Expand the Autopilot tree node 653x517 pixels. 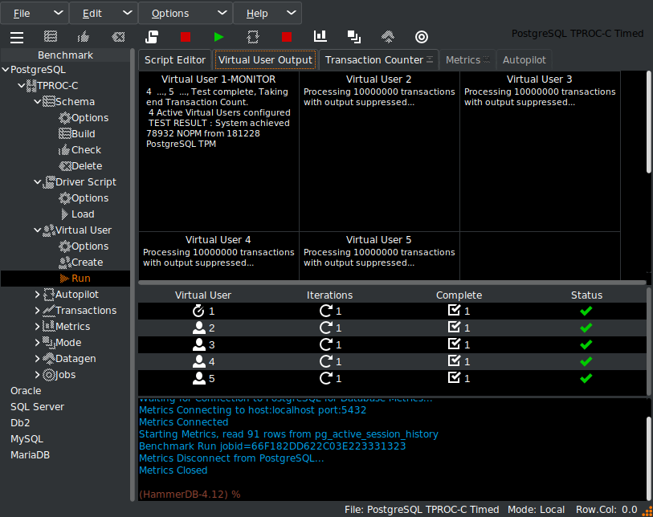pyautogui.click(x=38, y=295)
